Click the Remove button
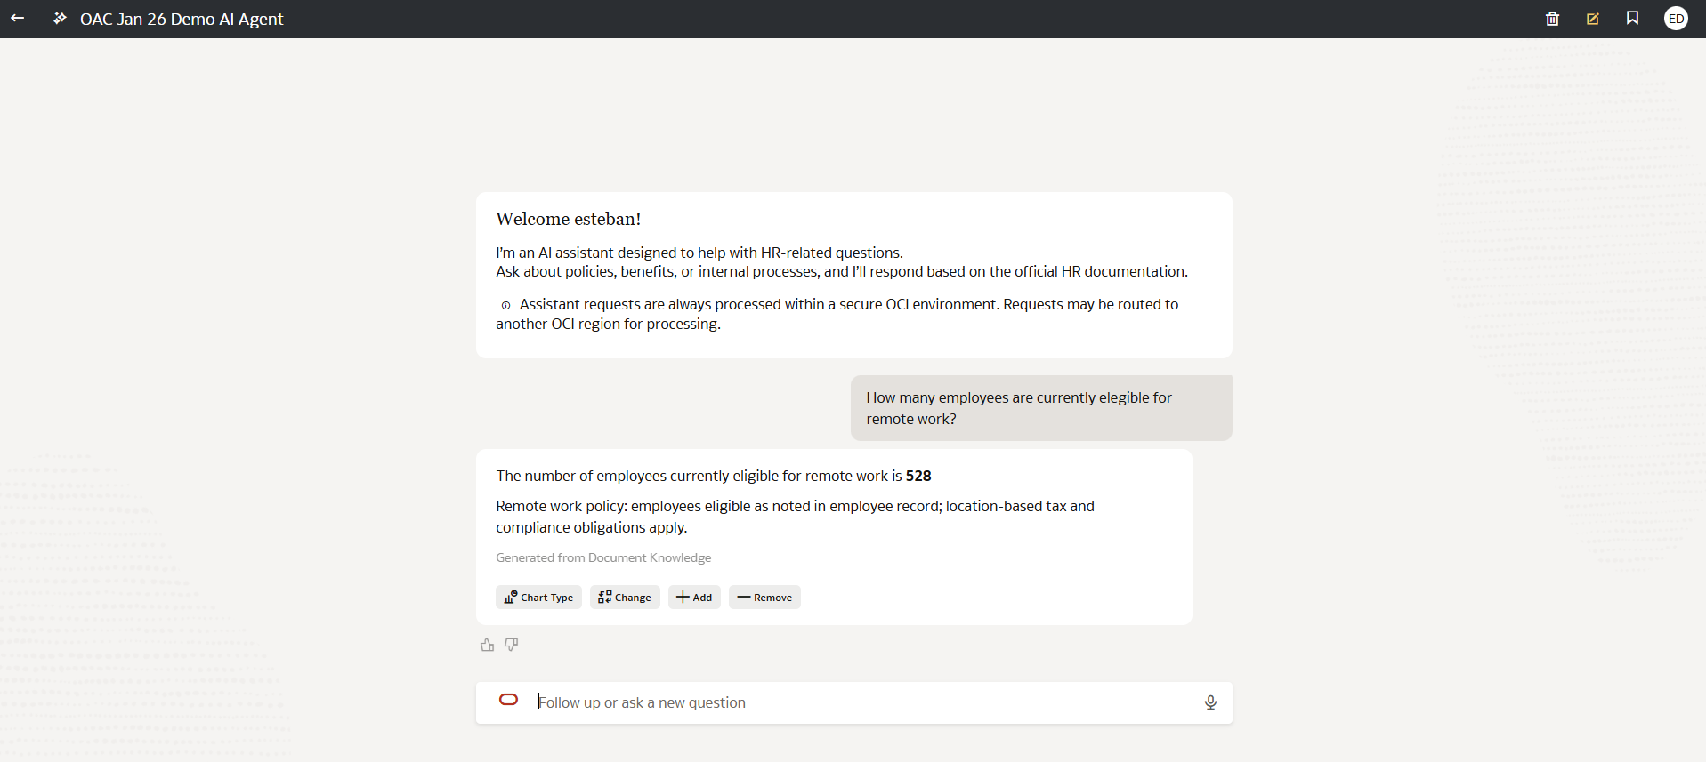This screenshot has width=1706, height=762. click(x=764, y=598)
